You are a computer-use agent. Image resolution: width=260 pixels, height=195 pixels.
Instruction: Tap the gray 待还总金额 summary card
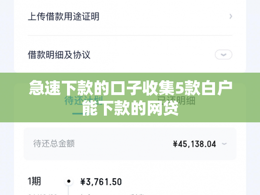tap(130, 144)
